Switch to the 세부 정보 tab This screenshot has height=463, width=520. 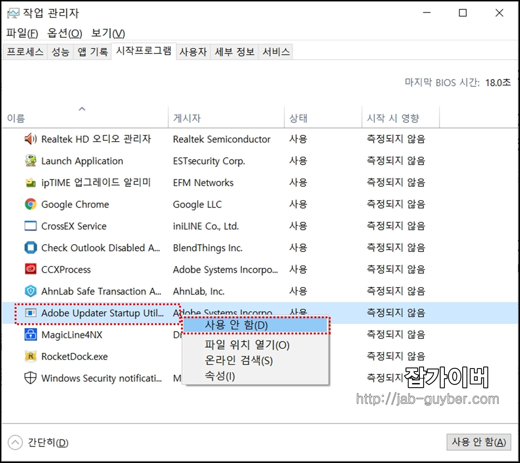pyautogui.click(x=235, y=52)
